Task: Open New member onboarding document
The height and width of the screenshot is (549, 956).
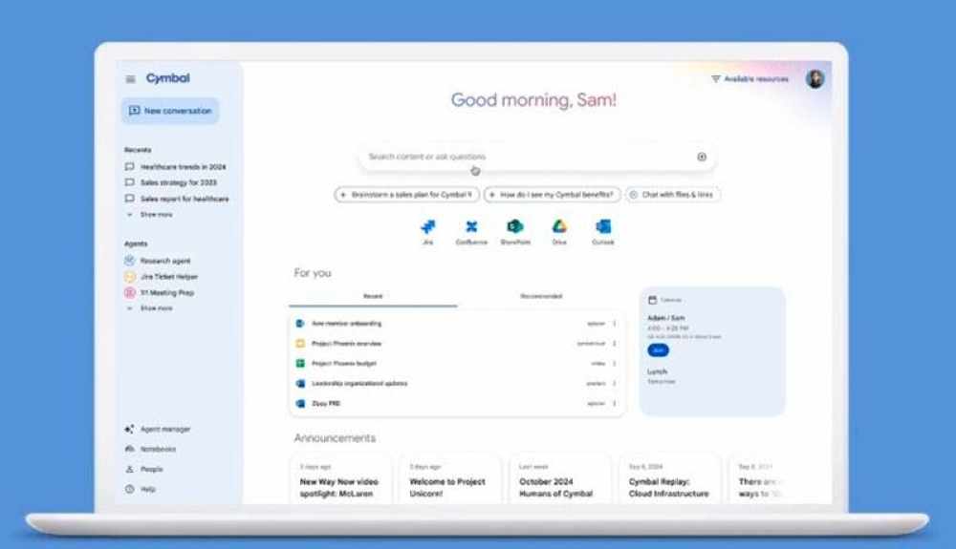Action: 346,324
